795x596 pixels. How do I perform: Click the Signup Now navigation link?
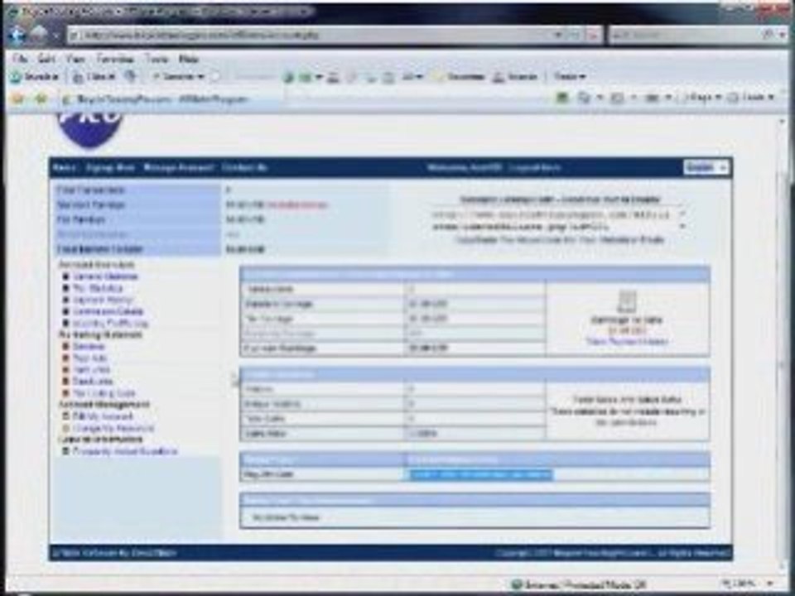(x=110, y=167)
